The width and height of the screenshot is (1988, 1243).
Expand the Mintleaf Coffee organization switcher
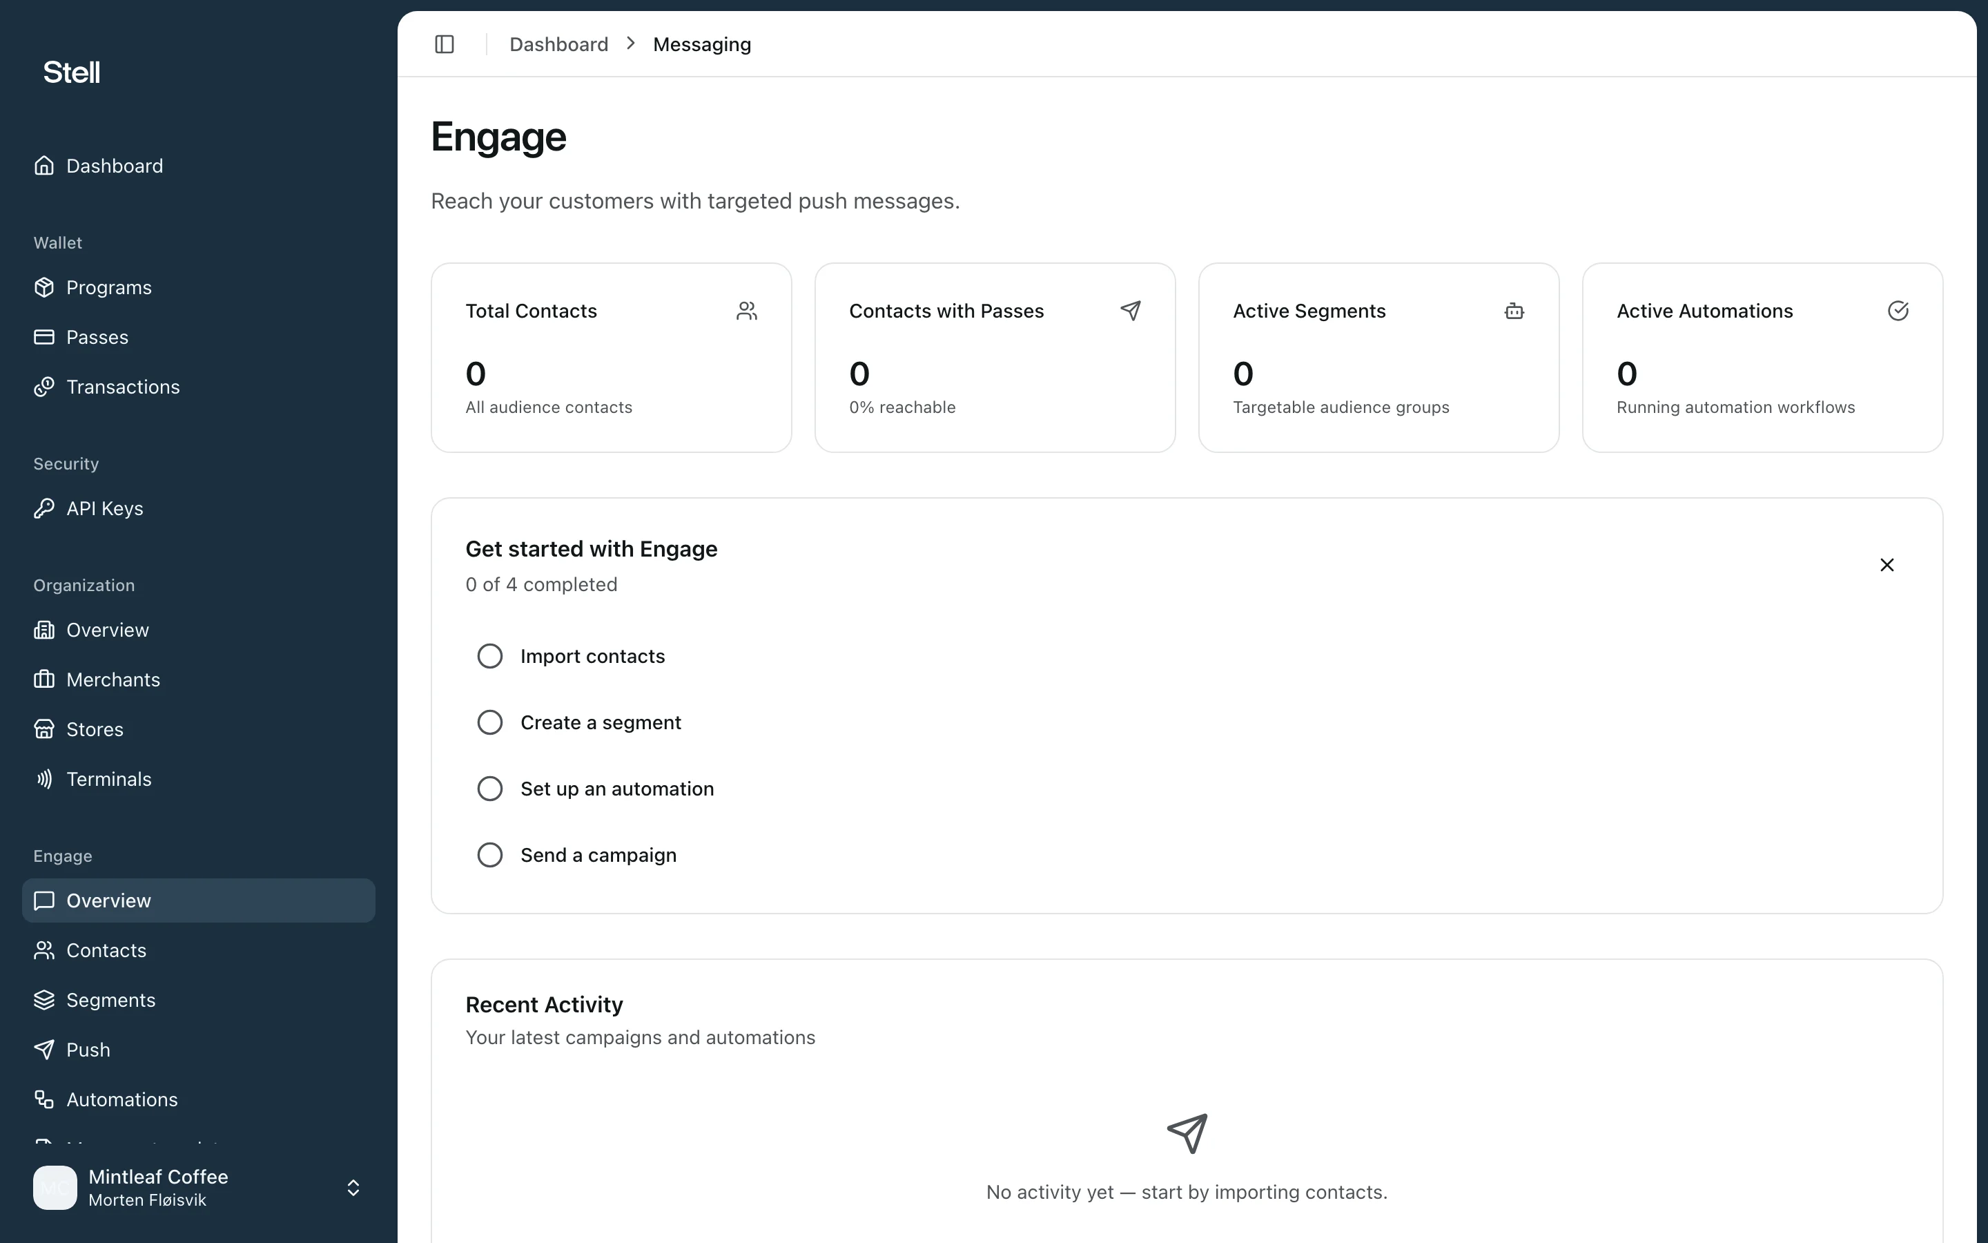(353, 1188)
